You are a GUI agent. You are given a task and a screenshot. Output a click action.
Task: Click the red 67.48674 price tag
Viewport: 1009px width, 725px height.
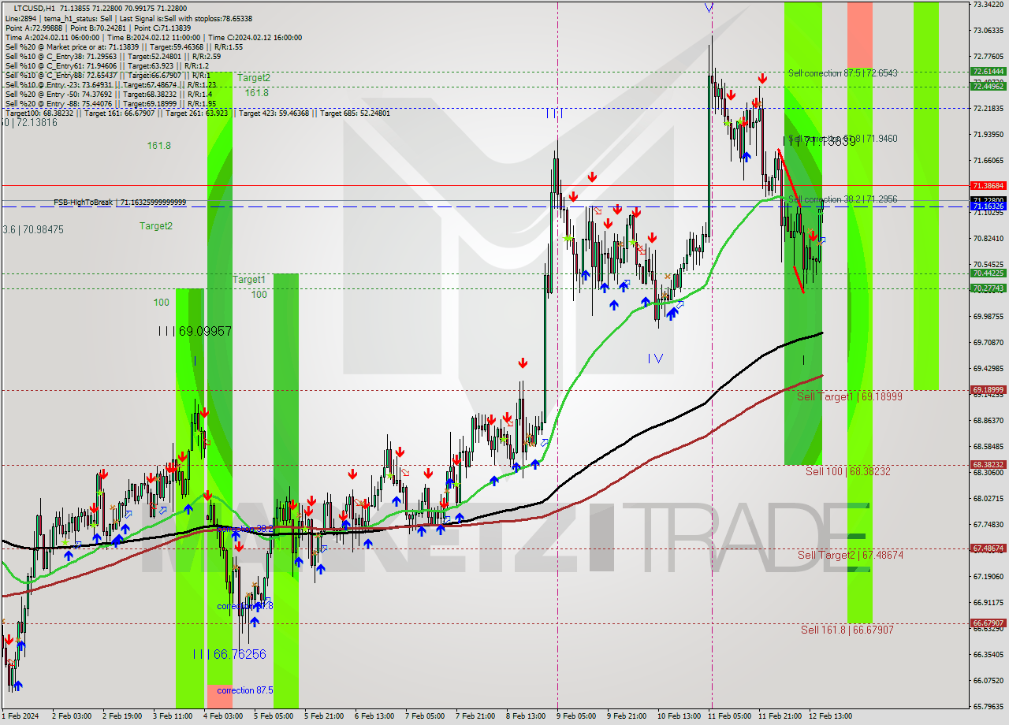[988, 548]
